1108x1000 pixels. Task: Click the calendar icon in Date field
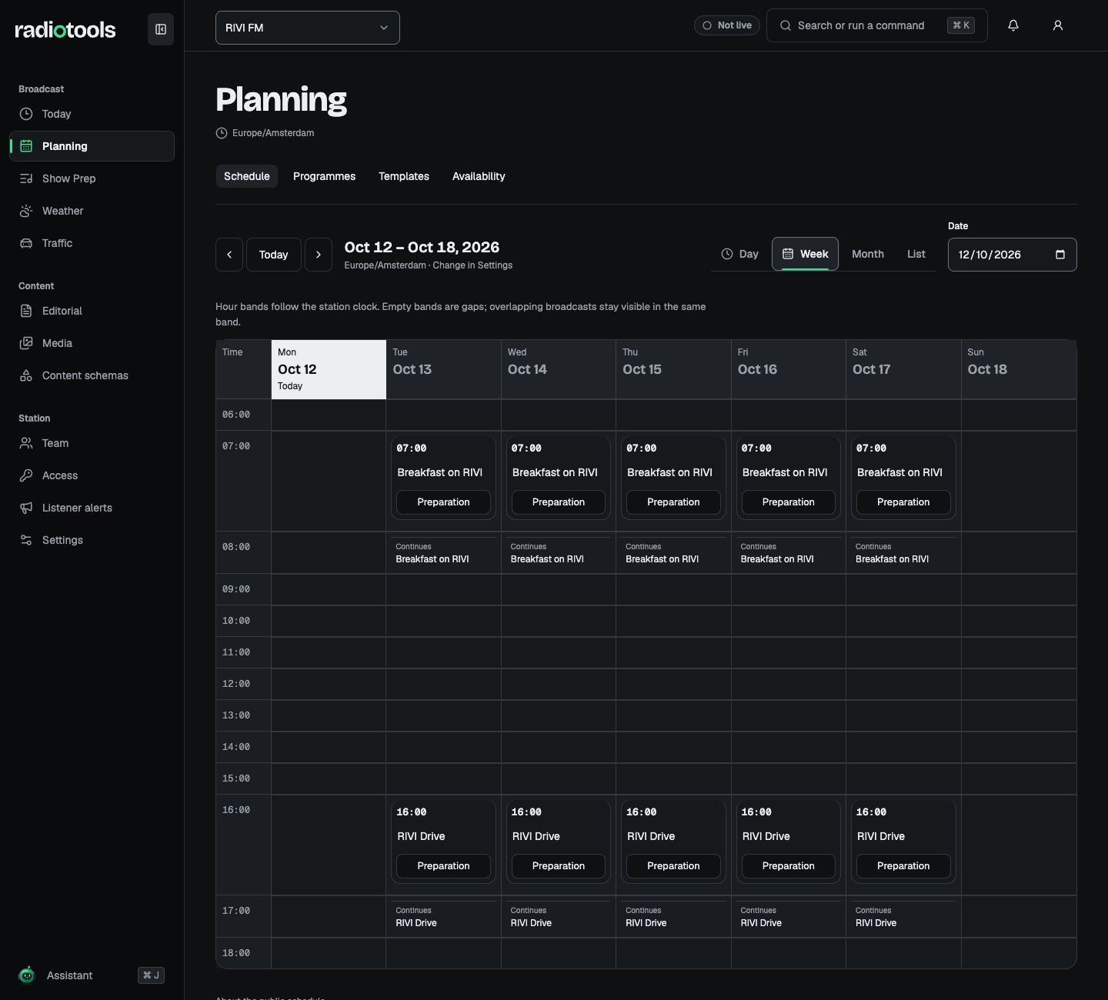pos(1060,255)
